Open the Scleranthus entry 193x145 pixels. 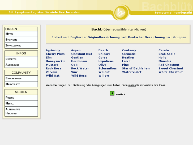[108, 68]
